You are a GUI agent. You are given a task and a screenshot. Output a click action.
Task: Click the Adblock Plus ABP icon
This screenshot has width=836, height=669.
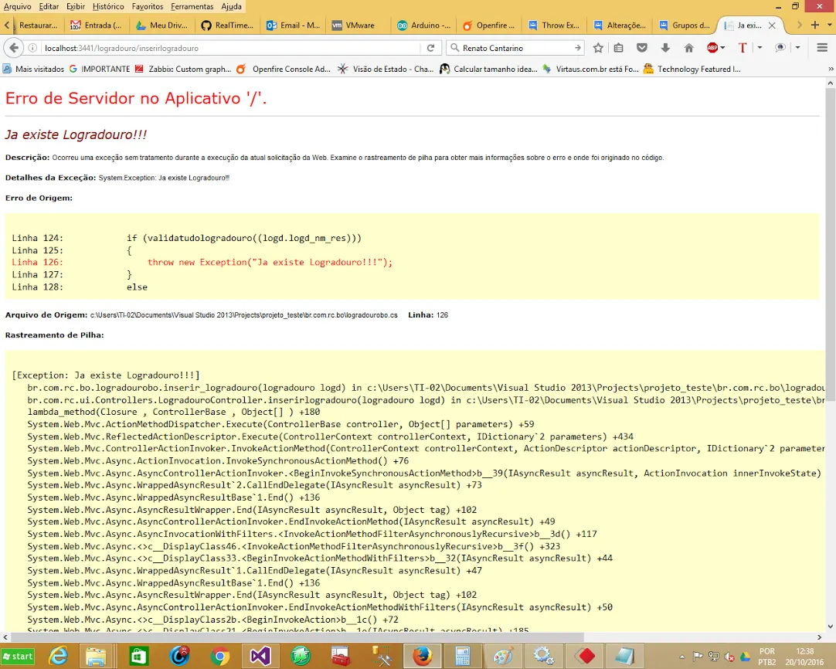click(712, 48)
